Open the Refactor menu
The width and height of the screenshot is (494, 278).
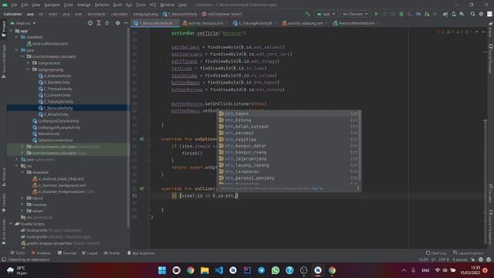point(102,5)
